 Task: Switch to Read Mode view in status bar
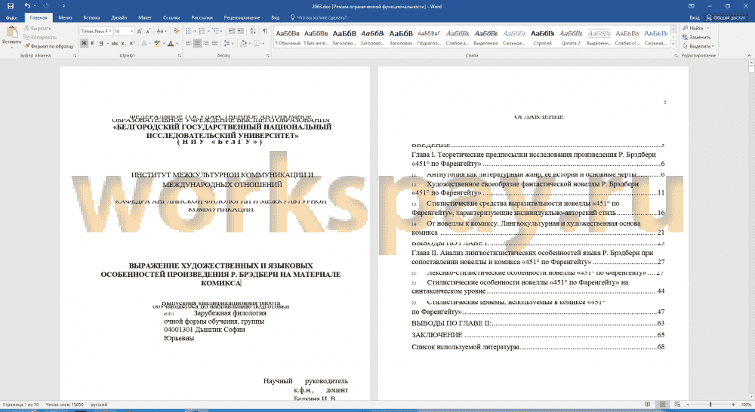647,404
